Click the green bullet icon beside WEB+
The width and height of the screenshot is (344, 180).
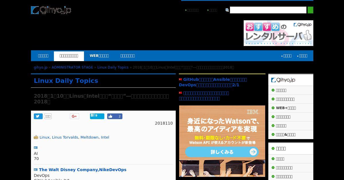point(273,108)
